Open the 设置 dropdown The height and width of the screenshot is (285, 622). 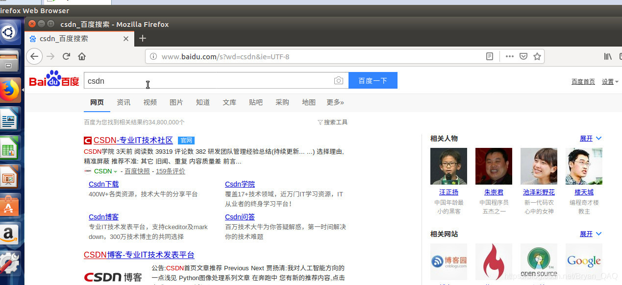(610, 82)
